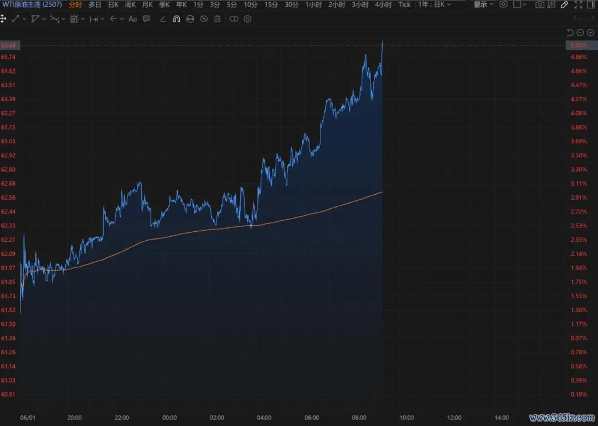The height and width of the screenshot is (426, 598).
Task: Click the zoom-in plus button on chart
Action: tap(590, 33)
